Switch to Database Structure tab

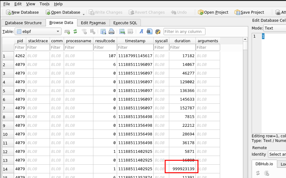pos(23,23)
